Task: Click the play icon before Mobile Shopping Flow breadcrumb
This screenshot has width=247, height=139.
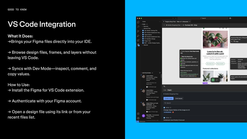Action: (x=167, y=25)
